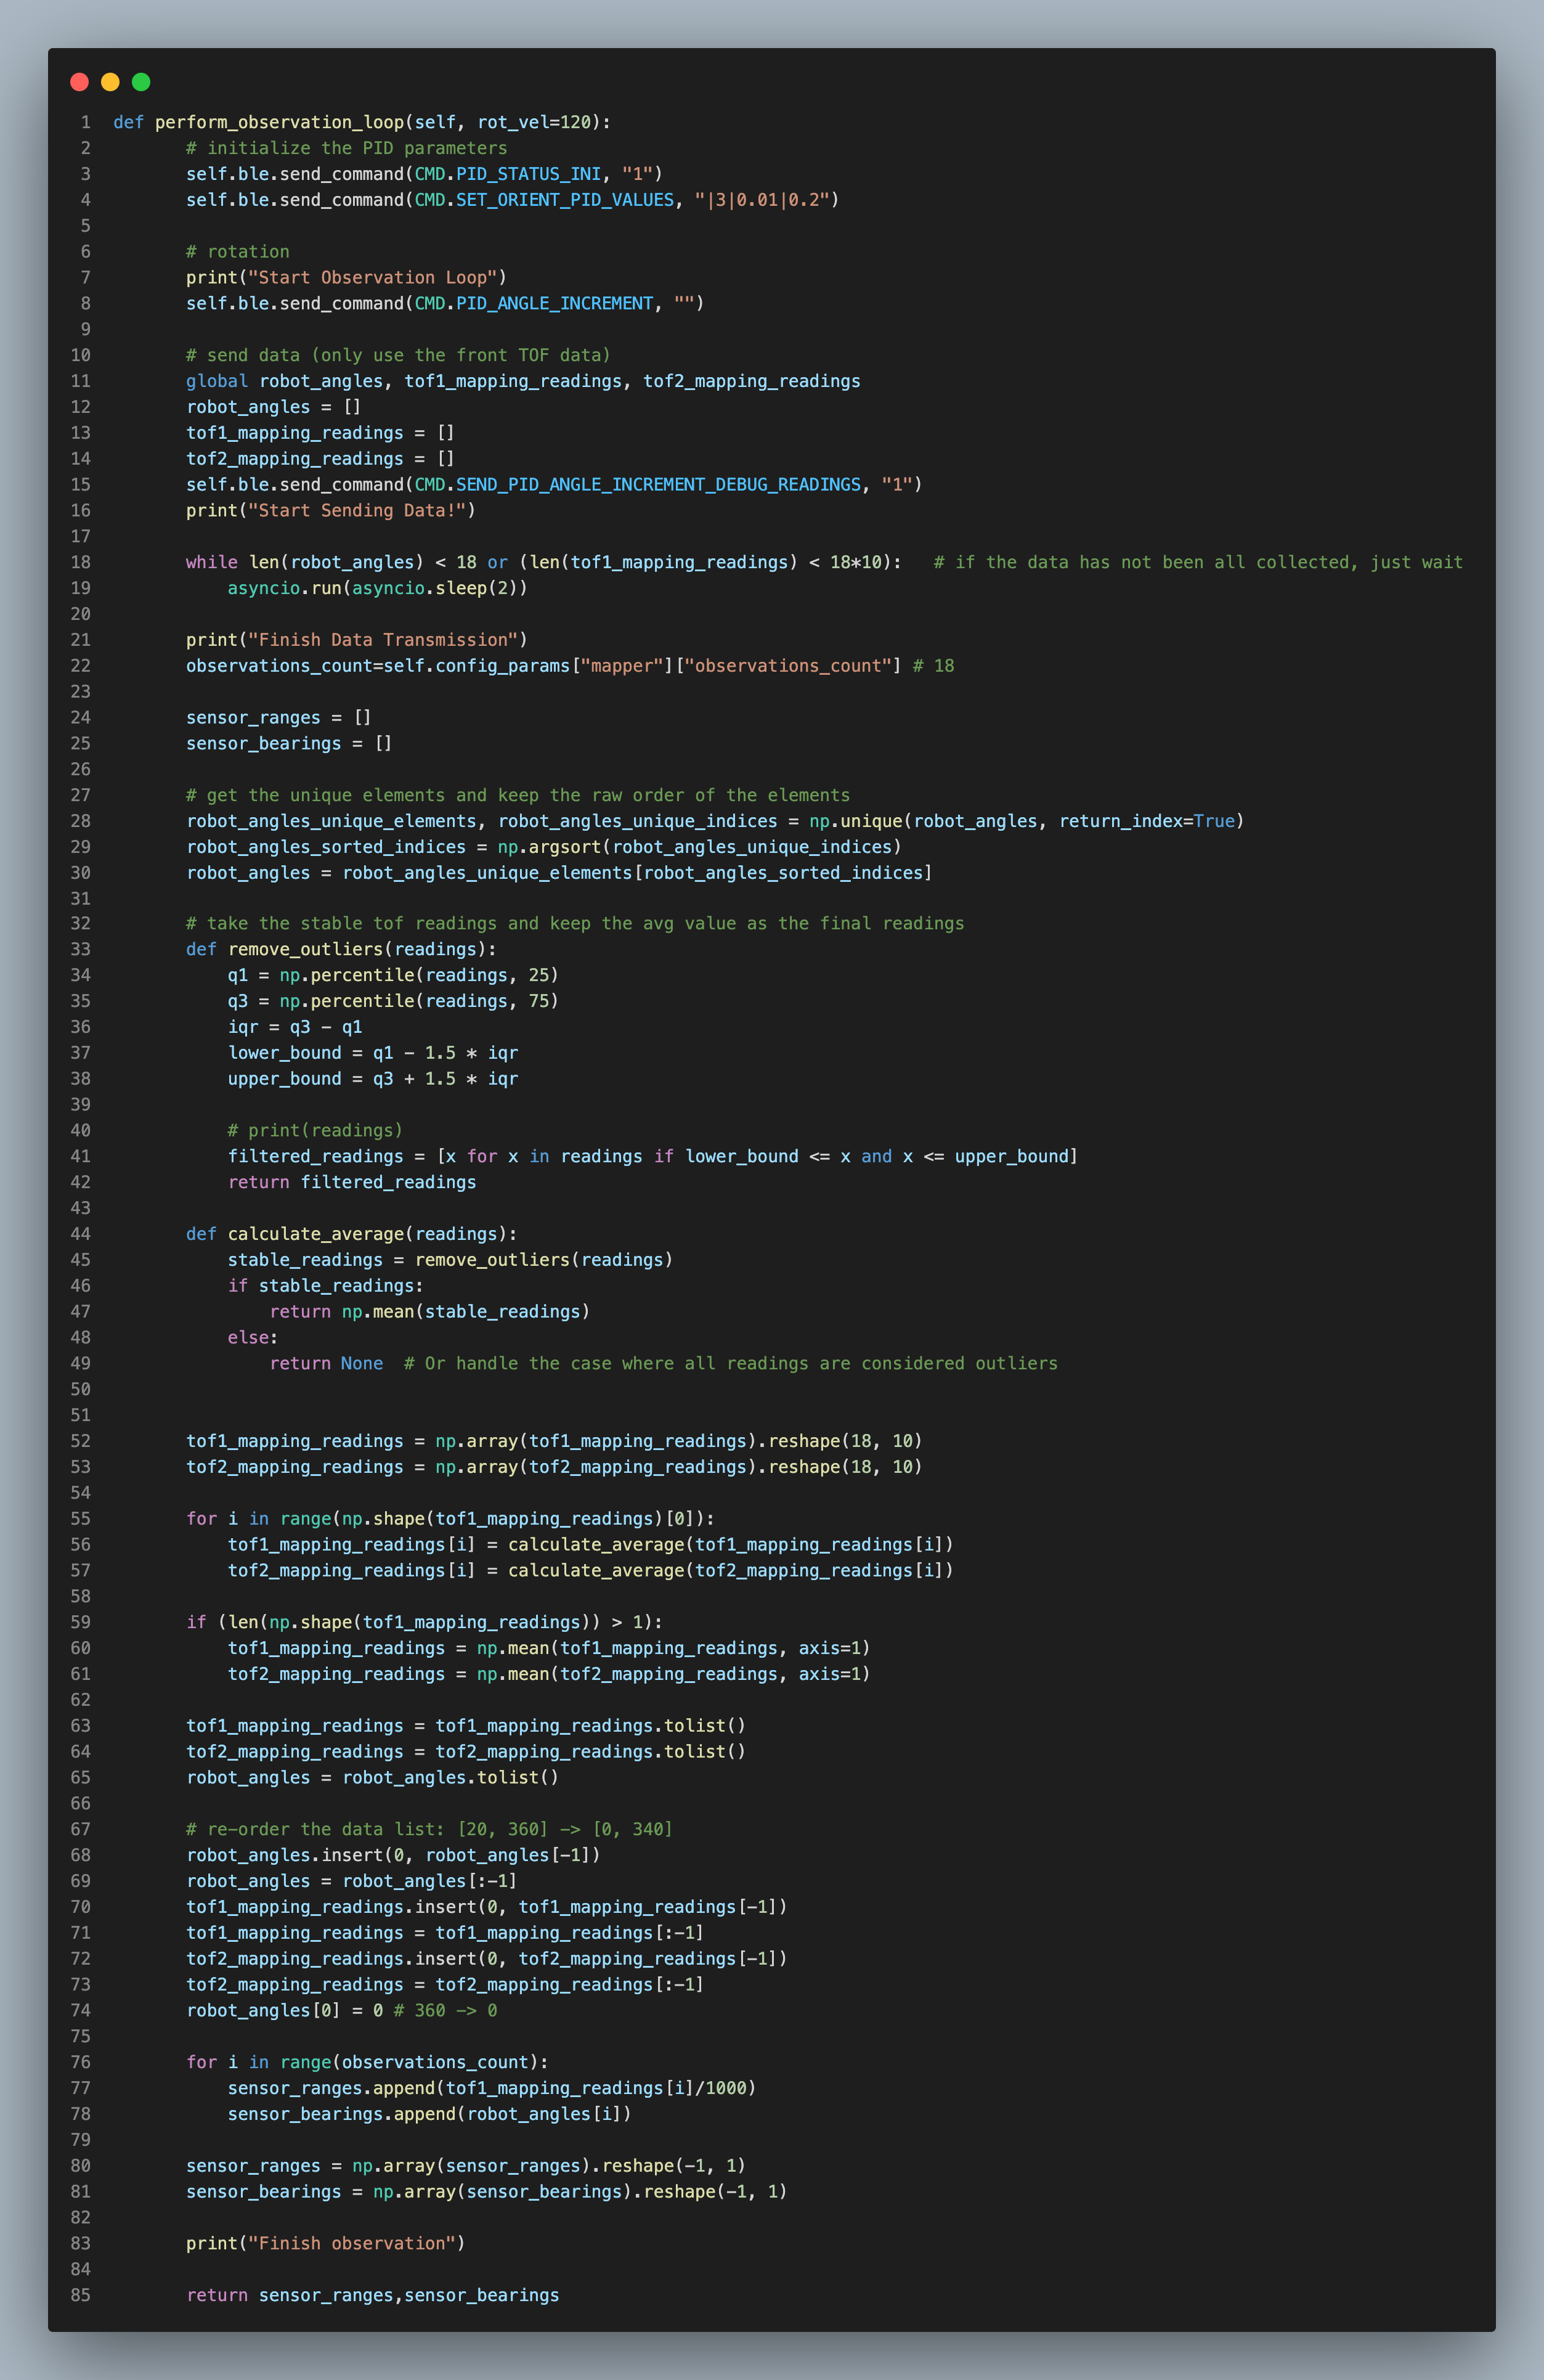Select the comment '# initialize the PID parameters'

click(346, 148)
